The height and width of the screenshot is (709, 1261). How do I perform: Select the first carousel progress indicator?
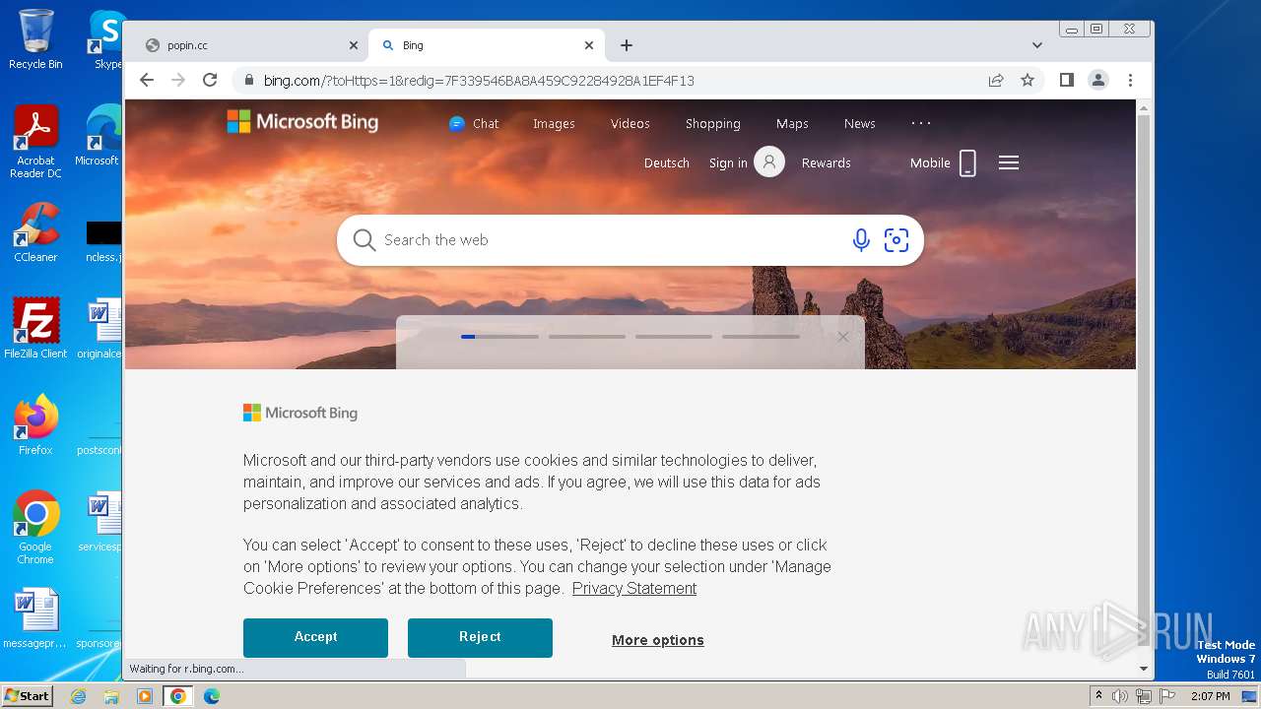click(x=499, y=337)
